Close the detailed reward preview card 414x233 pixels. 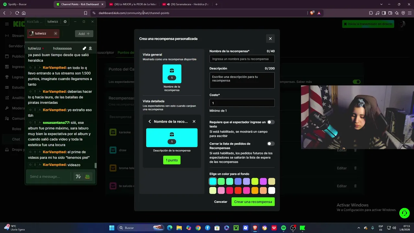pos(194,121)
